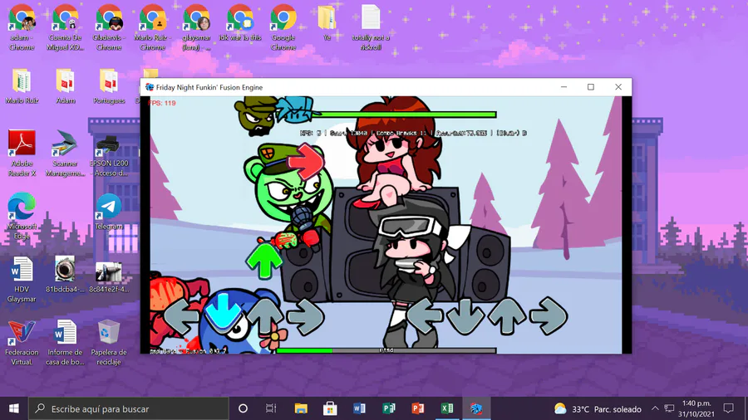Open the 'totally not a rickroll' file
The height and width of the screenshot is (420, 748).
click(371, 27)
